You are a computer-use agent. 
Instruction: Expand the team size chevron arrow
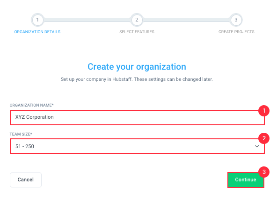[257, 146]
